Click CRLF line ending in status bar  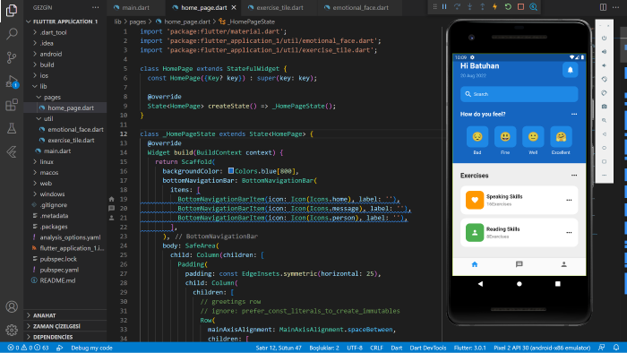click(x=376, y=348)
